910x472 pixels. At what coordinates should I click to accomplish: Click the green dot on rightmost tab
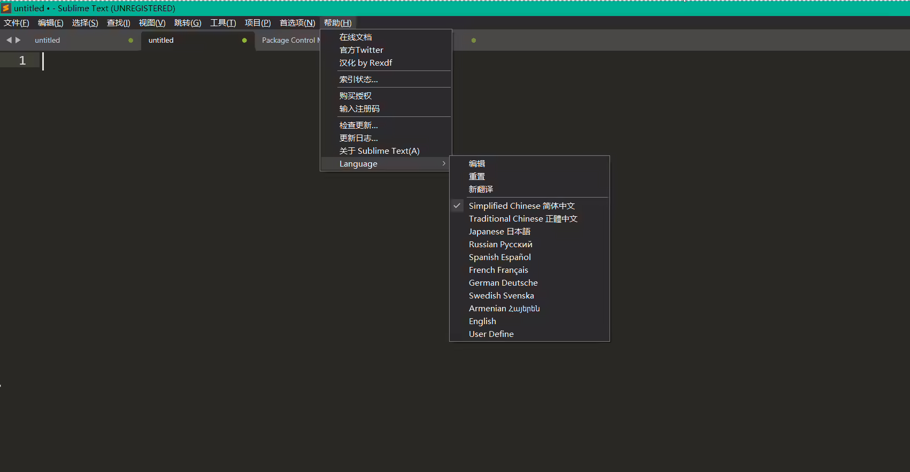pos(474,41)
